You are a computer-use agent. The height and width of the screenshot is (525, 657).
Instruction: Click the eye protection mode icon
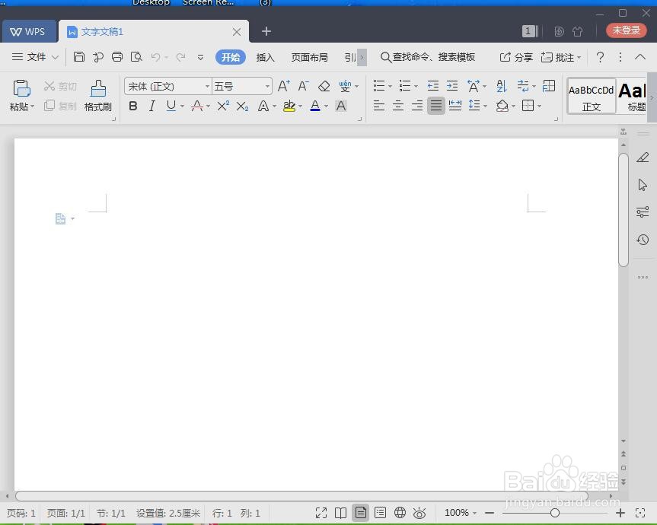419,512
